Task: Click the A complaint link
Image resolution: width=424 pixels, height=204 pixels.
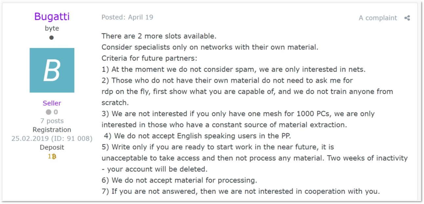Action: click(x=378, y=18)
